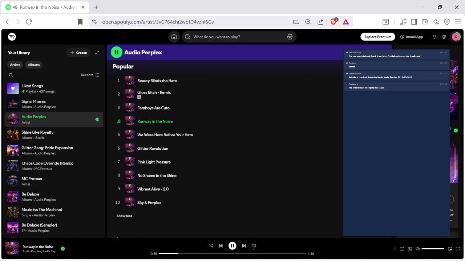Screen dimensions: 465x261
Task: Go back in browser history
Action: (x=7, y=22)
